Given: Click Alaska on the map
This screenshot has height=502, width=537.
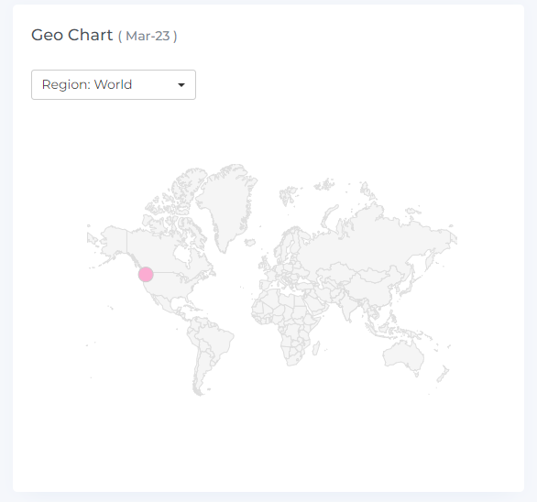Looking at the screenshot, I should [x=113, y=240].
